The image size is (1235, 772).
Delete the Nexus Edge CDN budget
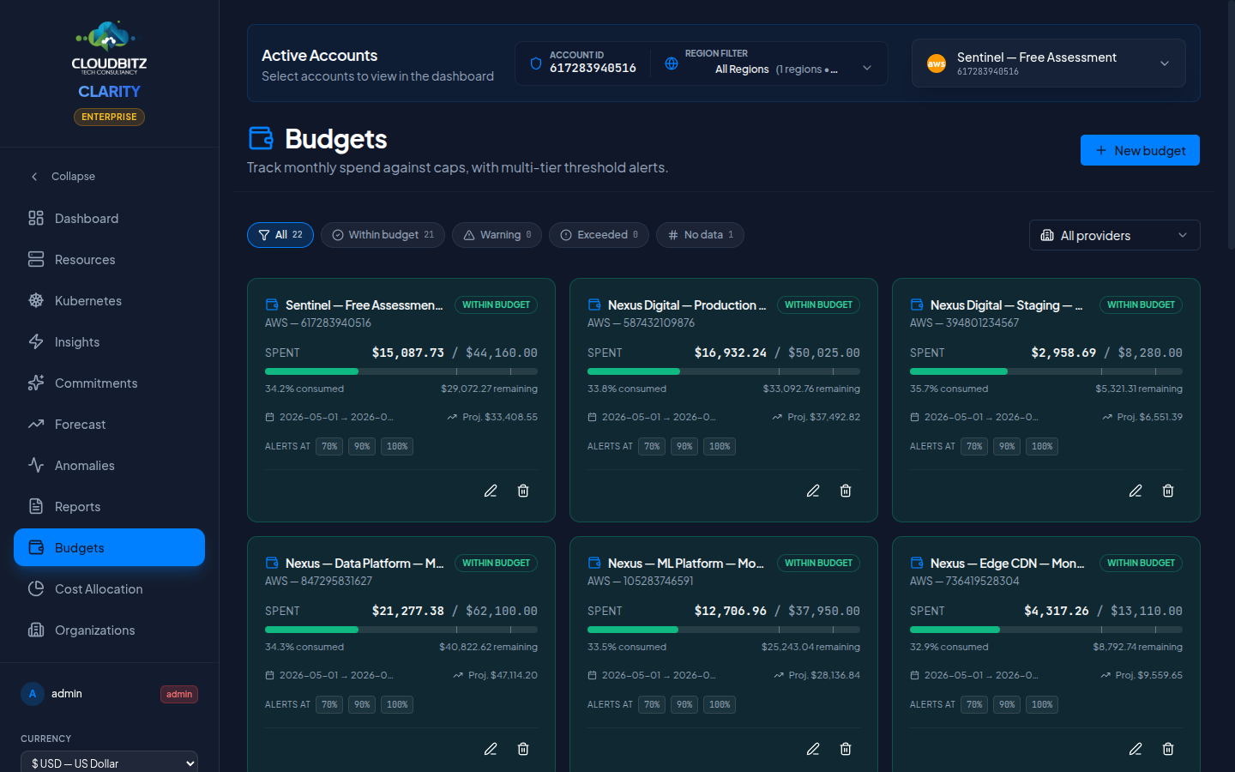point(1168,749)
